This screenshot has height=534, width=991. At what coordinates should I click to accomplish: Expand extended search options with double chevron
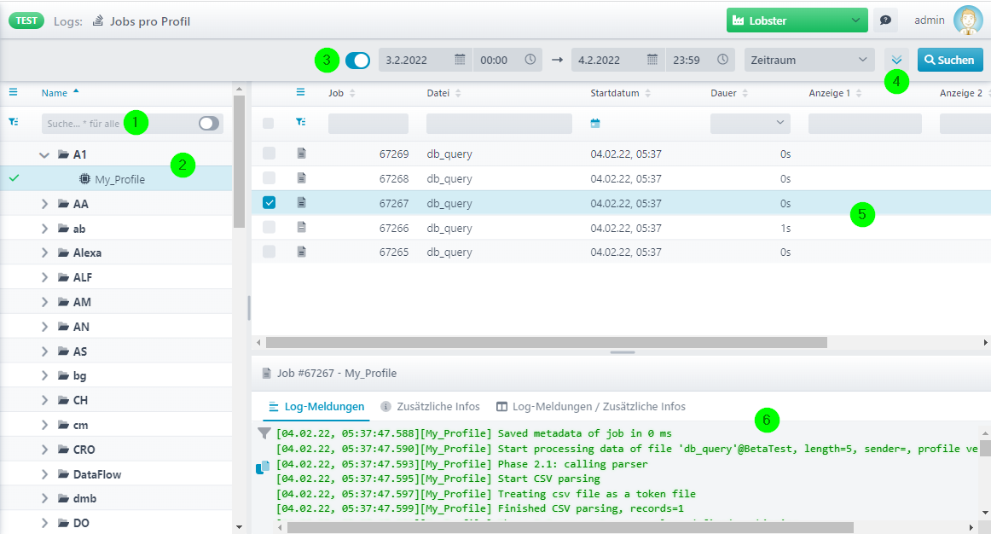click(896, 60)
